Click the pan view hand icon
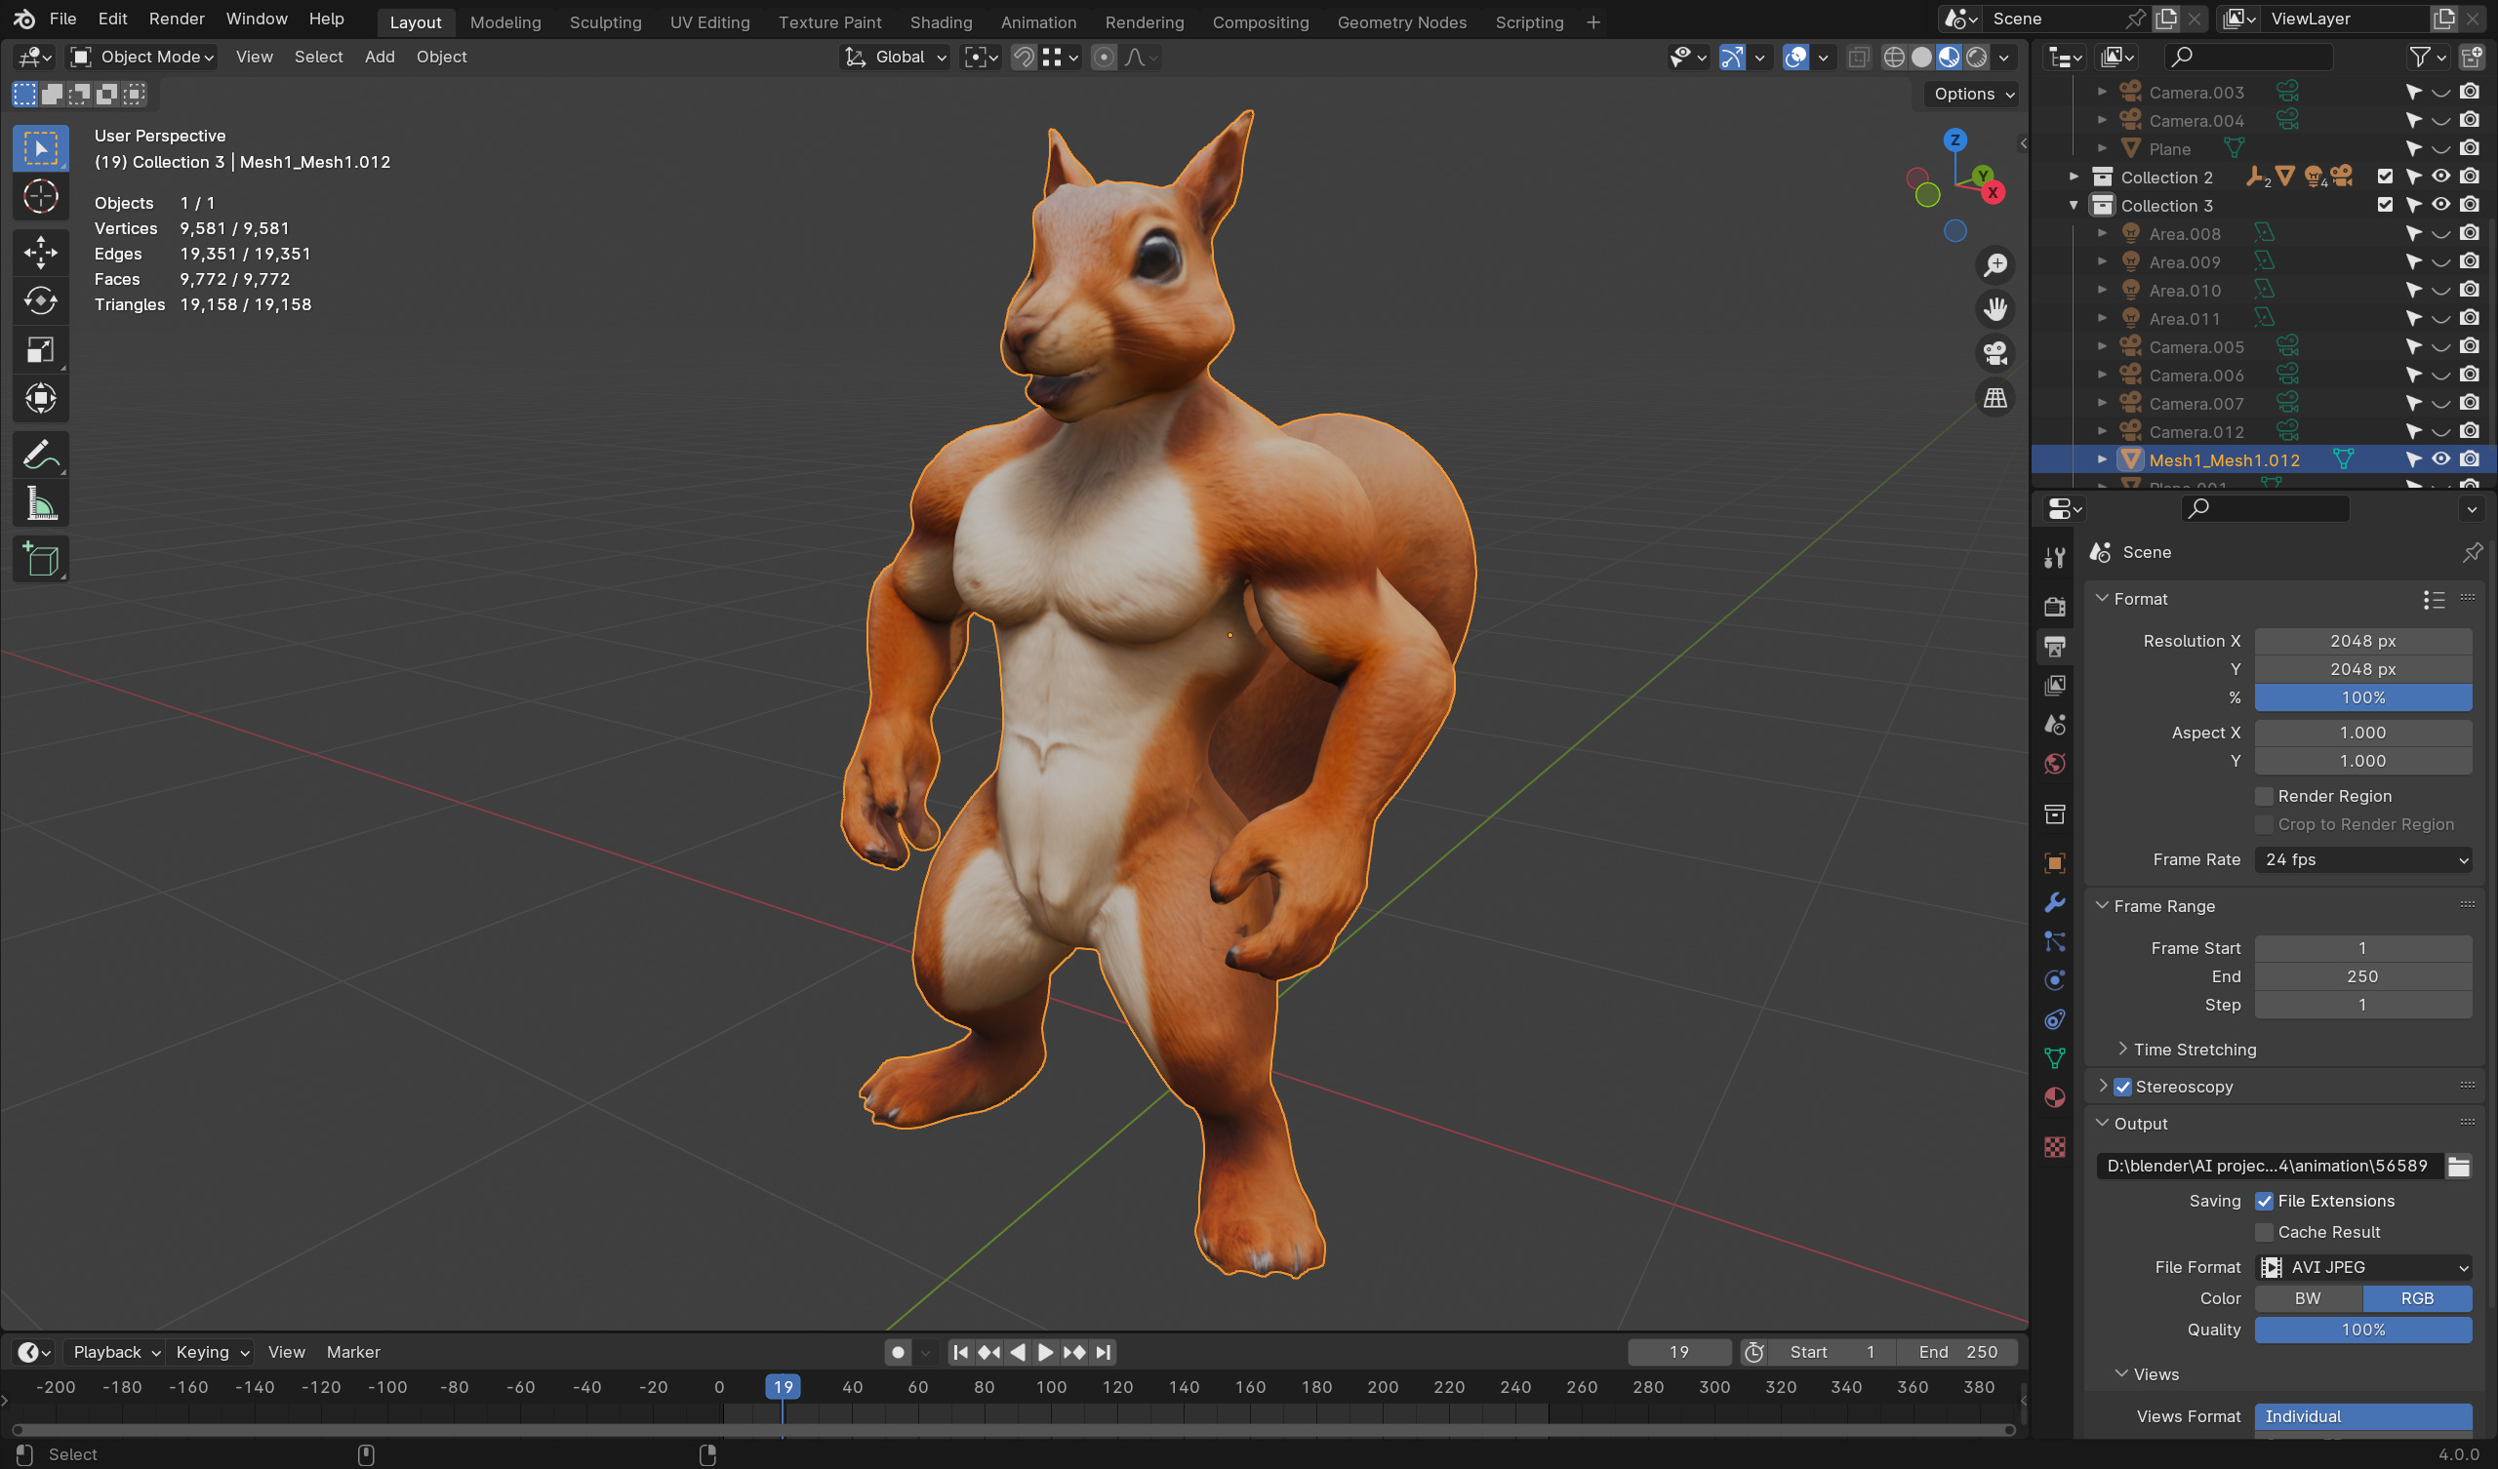Image resolution: width=2498 pixels, height=1469 pixels. pyautogui.click(x=1994, y=310)
